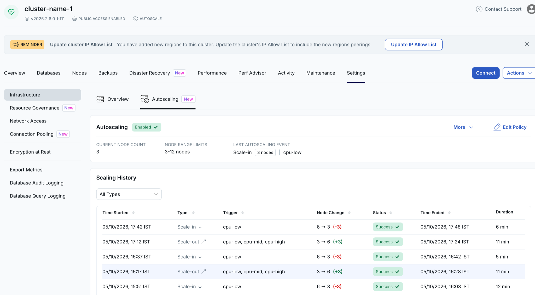This screenshot has width=535, height=295.
Task: Click the Success checkmark in the 15:51 row
Action: coord(397,286)
